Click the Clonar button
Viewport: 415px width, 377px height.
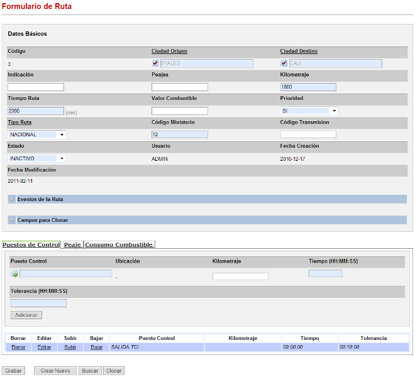click(114, 371)
